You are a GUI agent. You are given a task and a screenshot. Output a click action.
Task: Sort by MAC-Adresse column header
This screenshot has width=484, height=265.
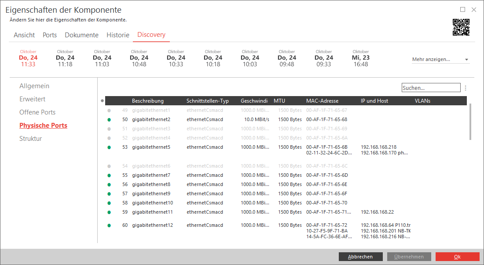pos(322,101)
